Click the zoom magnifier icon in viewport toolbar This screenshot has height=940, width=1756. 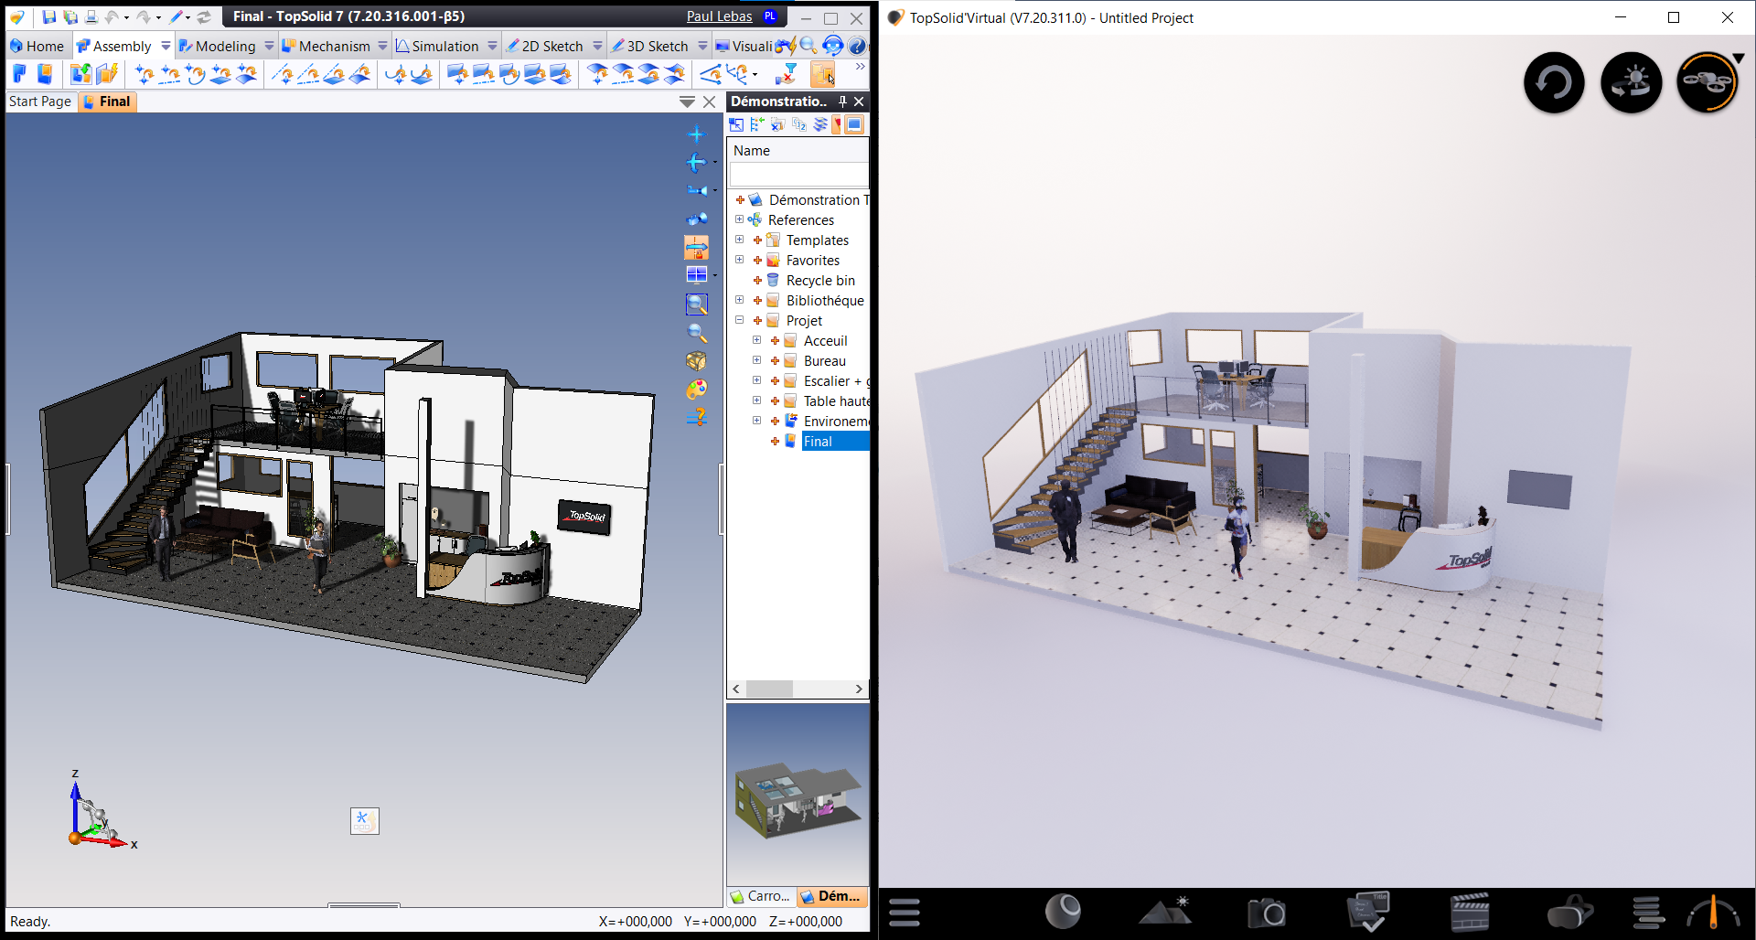pos(697,333)
